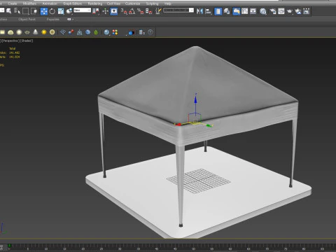Show the Rendered Frame Window
This screenshot has height=252, width=336.
(281, 11)
